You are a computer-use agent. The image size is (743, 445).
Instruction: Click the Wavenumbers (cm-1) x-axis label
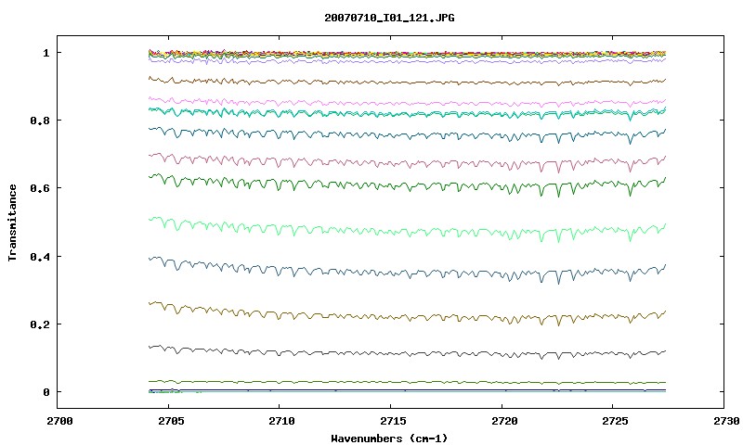389,439
